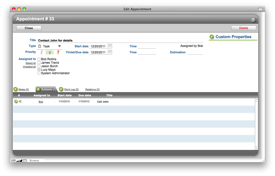The width and height of the screenshot is (275, 176).
Task: Click the Task clipboard type icon
Action: pyautogui.click(x=40, y=46)
